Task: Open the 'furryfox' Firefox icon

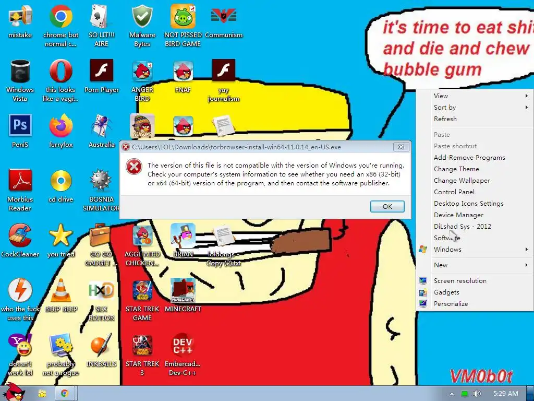Action: coord(60,131)
